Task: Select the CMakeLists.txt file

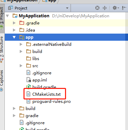Action: point(47,94)
